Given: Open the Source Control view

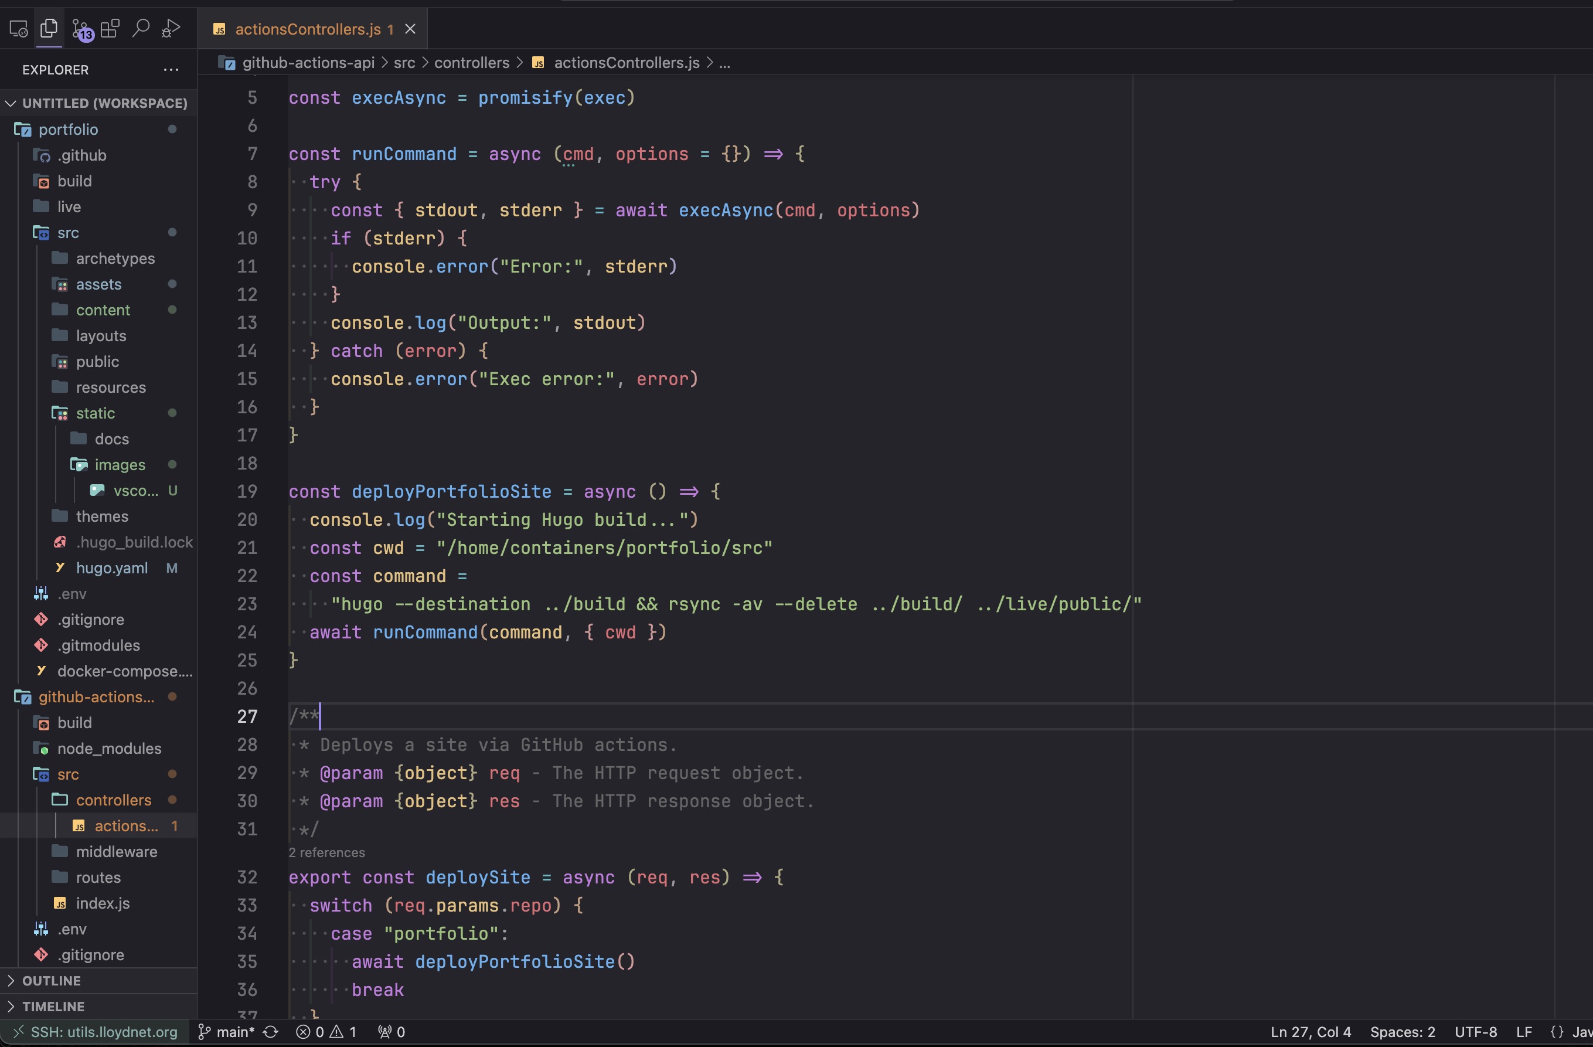Looking at the screenshot, I should tap(81, 29).
